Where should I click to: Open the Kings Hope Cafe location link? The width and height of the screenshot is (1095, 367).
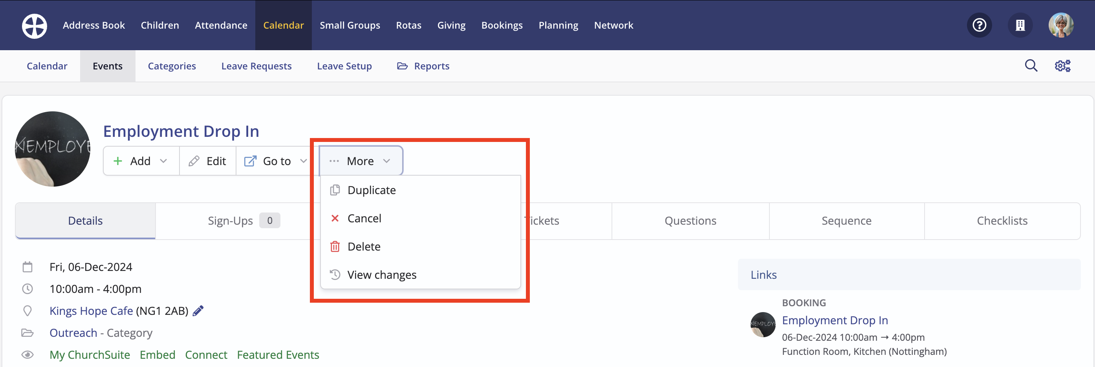91,311
